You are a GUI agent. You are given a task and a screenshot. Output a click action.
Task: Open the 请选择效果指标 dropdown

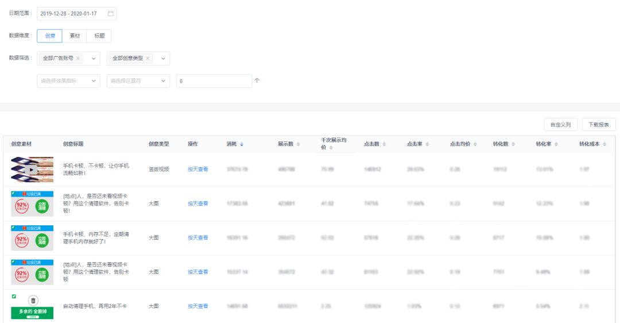pos(68,80)
